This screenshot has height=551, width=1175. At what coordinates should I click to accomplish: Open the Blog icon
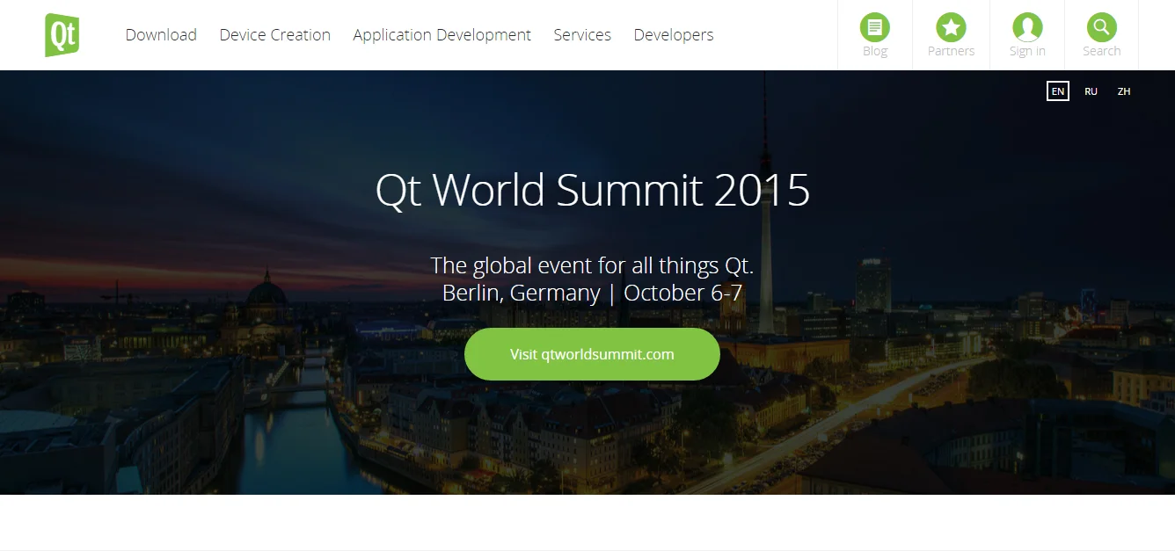click(874, 27)
